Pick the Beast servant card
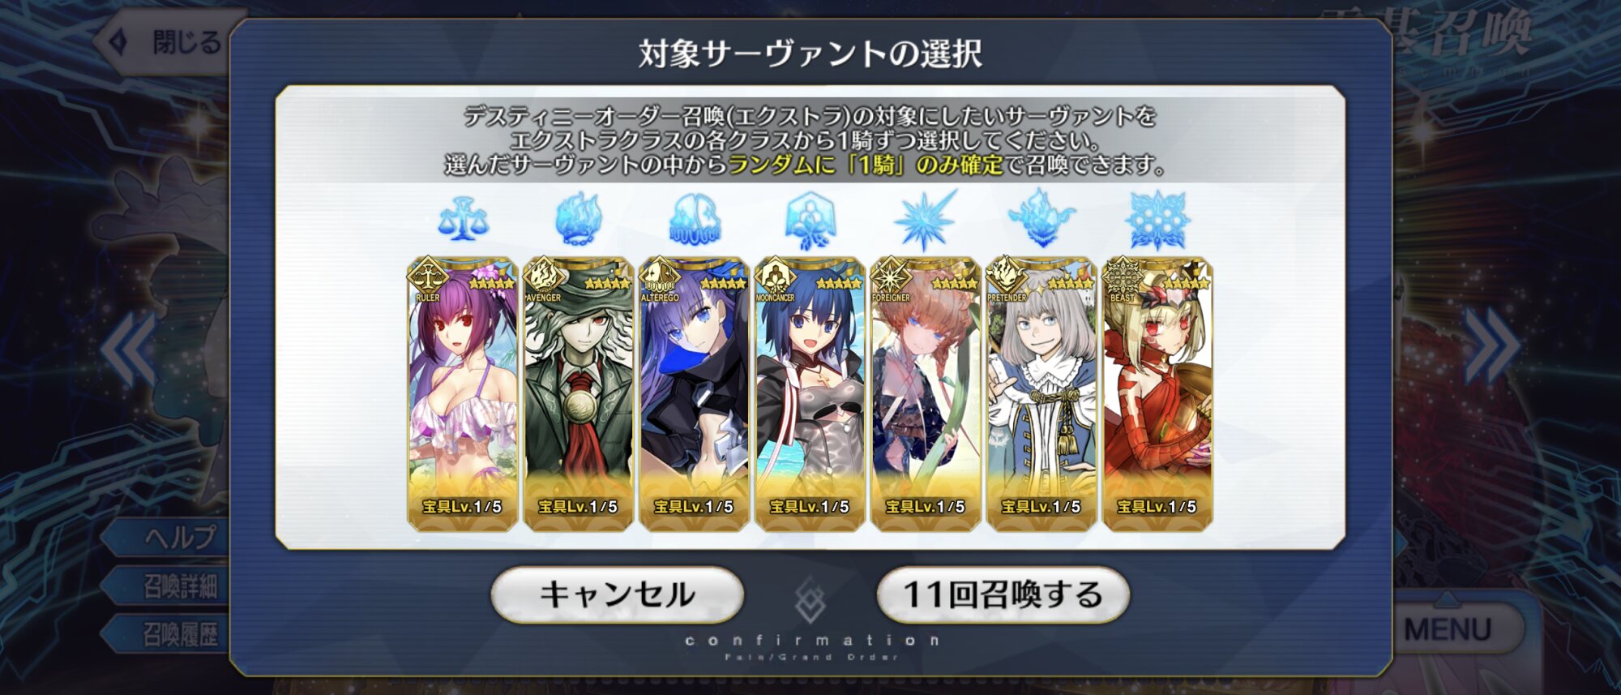This screenshot has height=695, width=1621. (x=1157, y=394)
